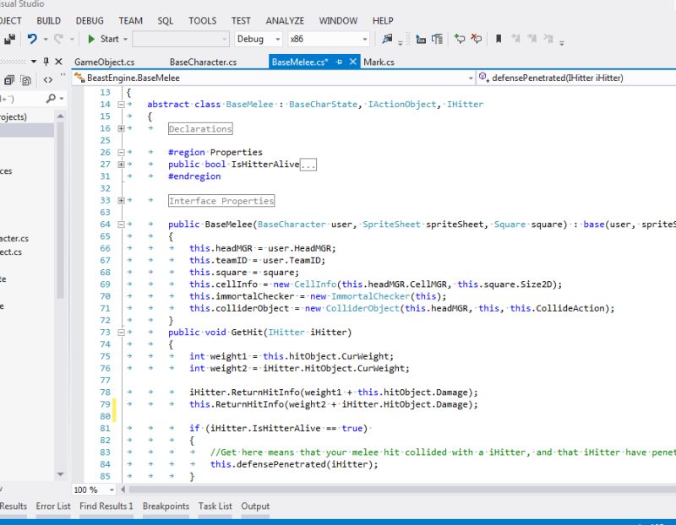Toggle a bookmark using the bookmark icon
This screenshot has width=676, height=525.
[499, 39]
